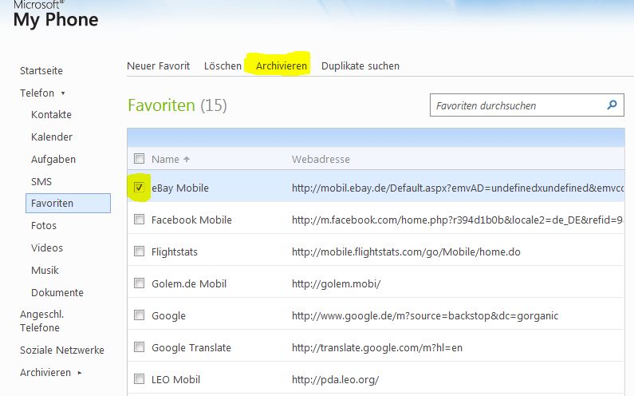Click the Facebook Mobile name
634x396 pixels.
191,220
